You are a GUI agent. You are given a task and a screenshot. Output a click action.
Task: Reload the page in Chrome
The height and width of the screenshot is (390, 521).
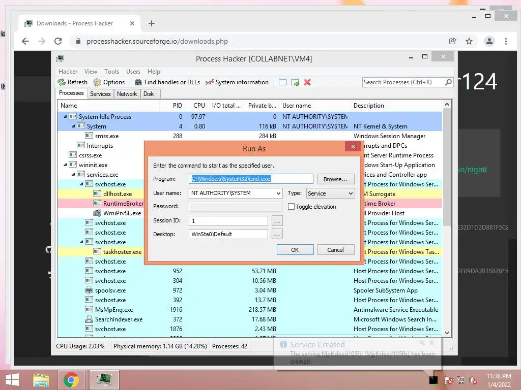[x=58, y=41]
